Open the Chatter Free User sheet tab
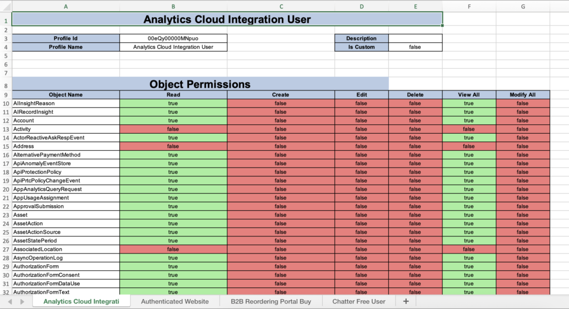The width and height of the screenshot is (569, 309). (x=358, y=301)
